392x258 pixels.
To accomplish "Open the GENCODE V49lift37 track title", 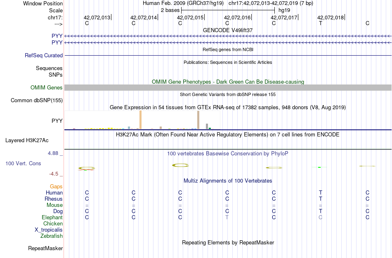I will 228,30.
